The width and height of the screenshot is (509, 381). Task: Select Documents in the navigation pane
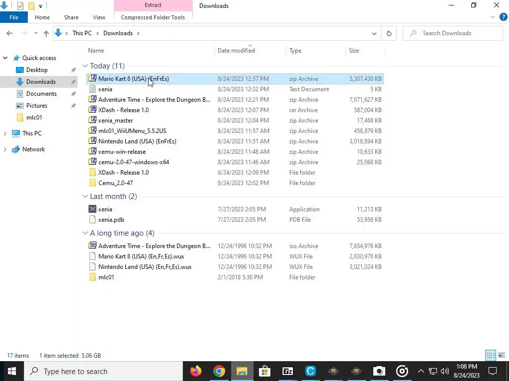(x=41, y=94)
